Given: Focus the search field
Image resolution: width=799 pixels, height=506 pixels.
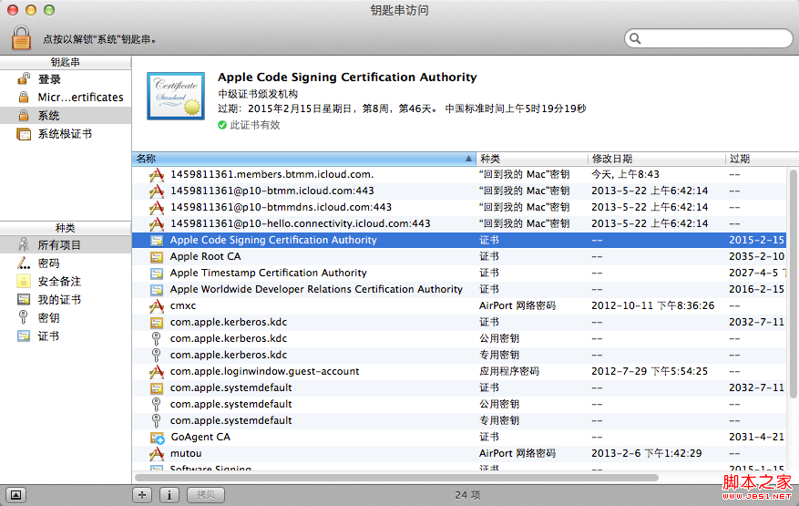Looking at the screenshot, I should 708,38.
